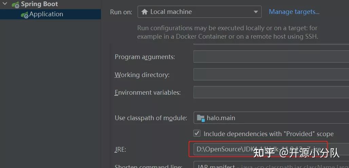Click the Run on label
Screen dimensions: 349x168
click(x=121, y=12)
